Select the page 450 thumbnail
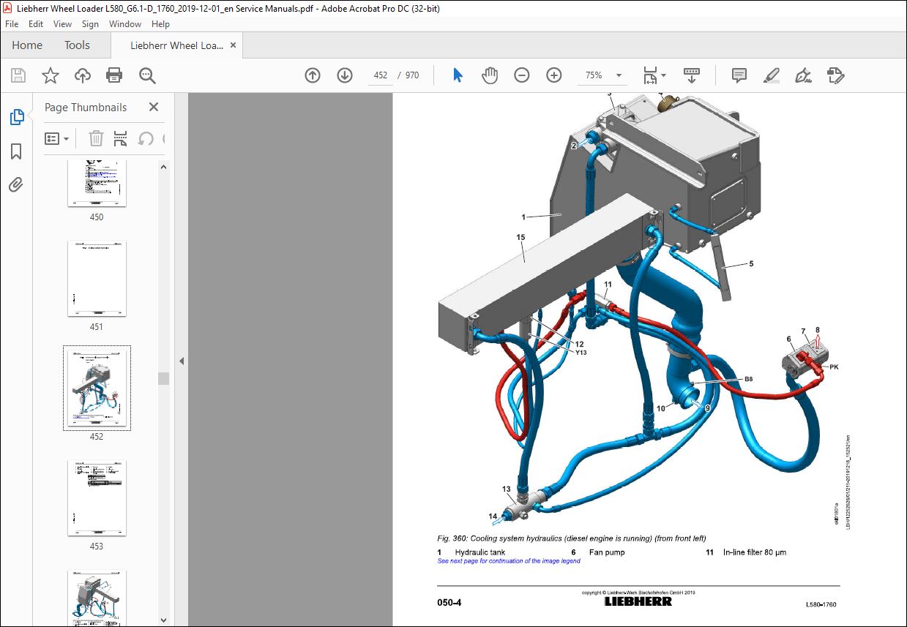 (x=97, y=183)
